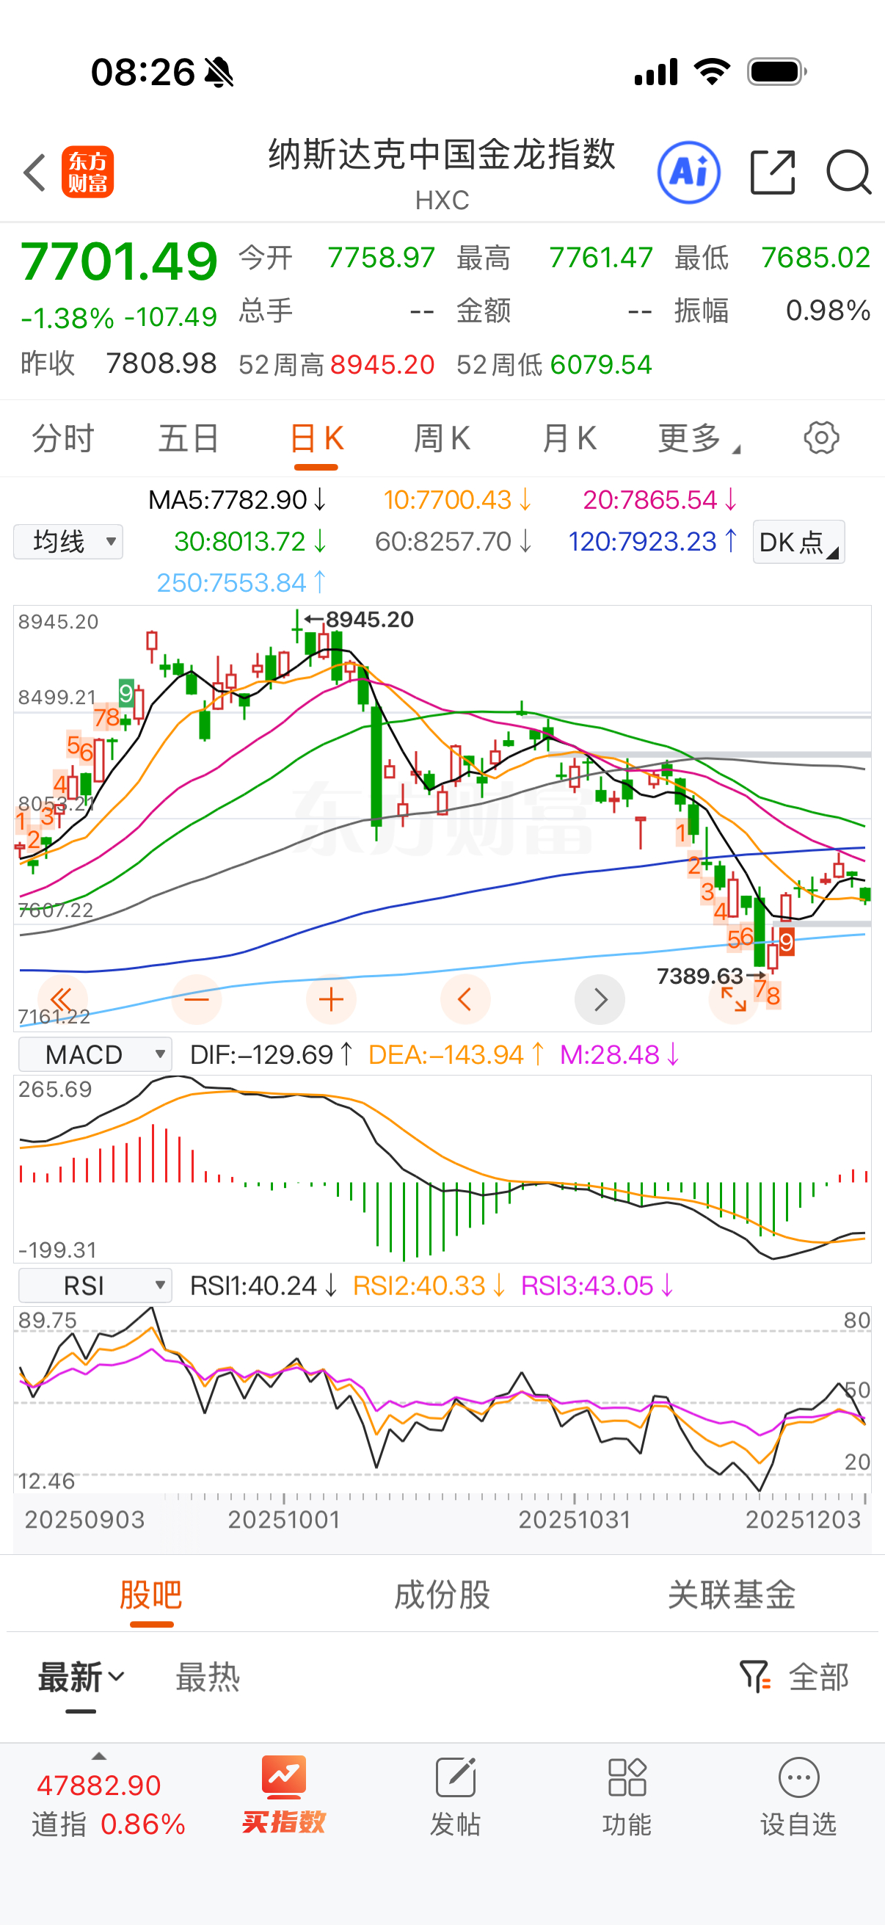Open chart settings gear icon
The height and width of the screenshot is (1925, 885).
pyautogui.click(x=821, y=438)
